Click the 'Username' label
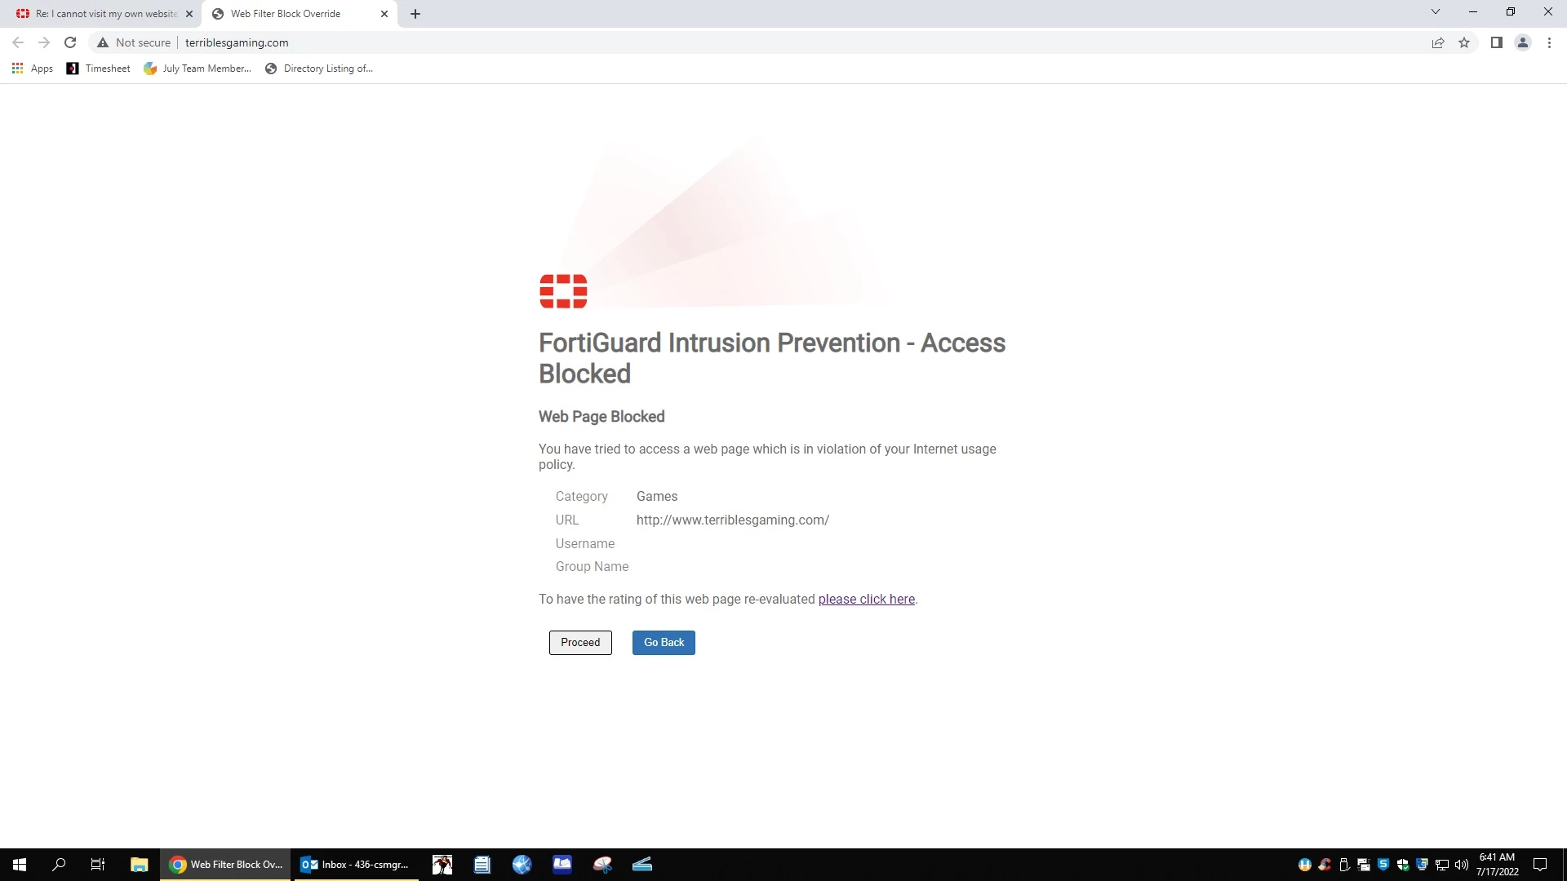The width and height of the screenshot is (1567, 881). 585,544
